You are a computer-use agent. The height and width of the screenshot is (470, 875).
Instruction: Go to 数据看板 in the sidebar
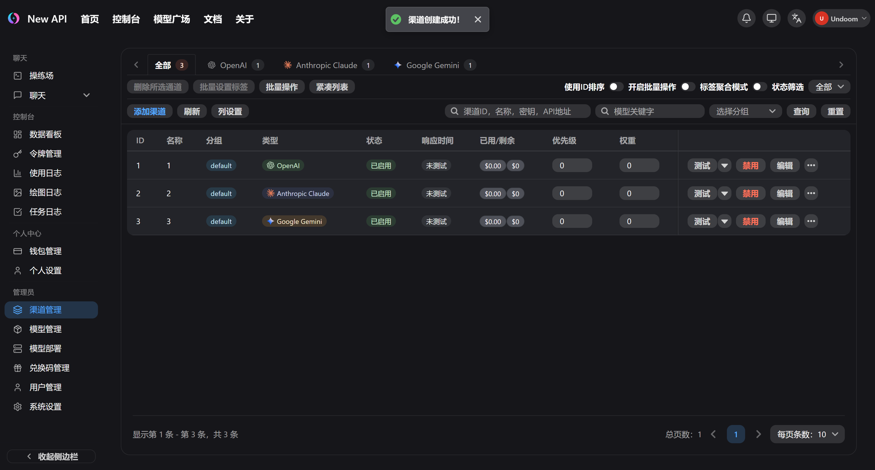coord(45,134)
